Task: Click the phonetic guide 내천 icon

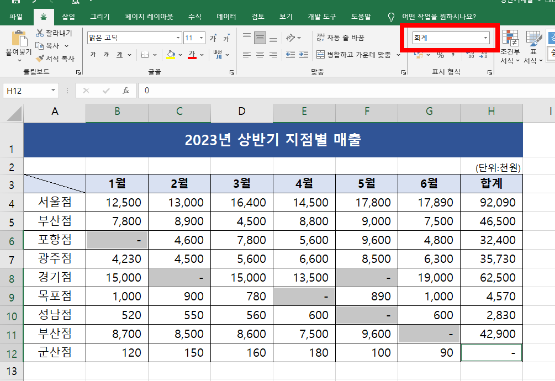Action: (x=218, y=55)
